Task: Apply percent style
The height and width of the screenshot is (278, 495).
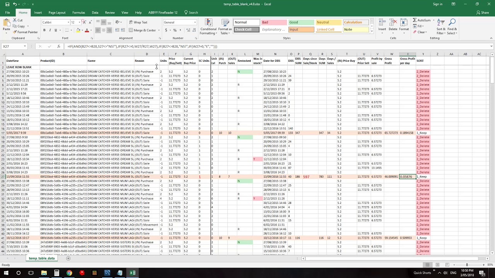Action: (175, 30)
